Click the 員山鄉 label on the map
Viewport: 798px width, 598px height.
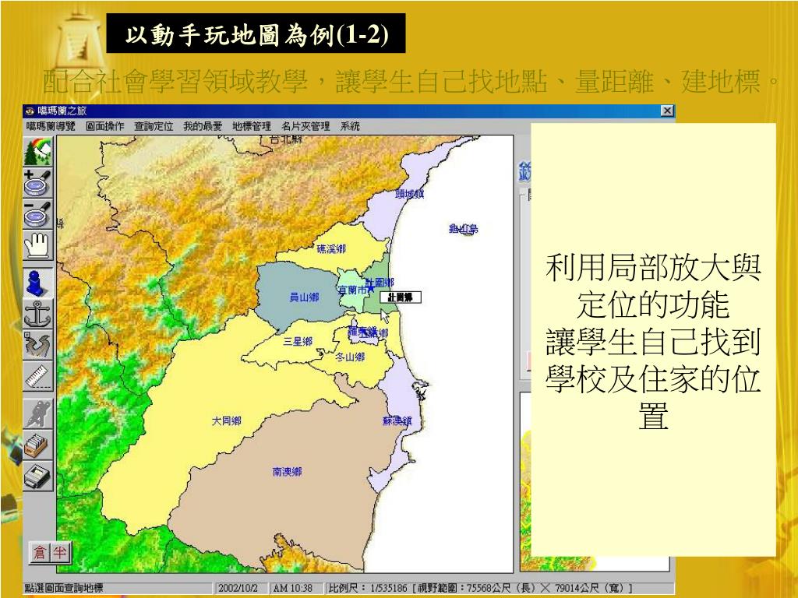[304, 297]
